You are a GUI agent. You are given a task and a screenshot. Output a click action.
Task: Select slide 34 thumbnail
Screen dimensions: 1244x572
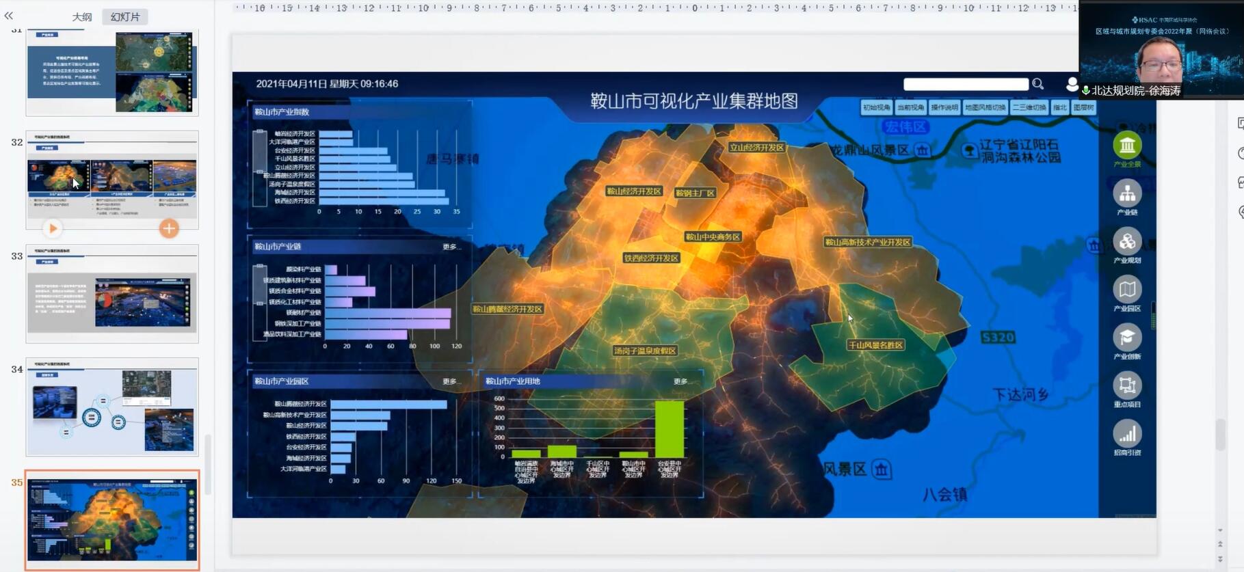click(x=112, y=407)
